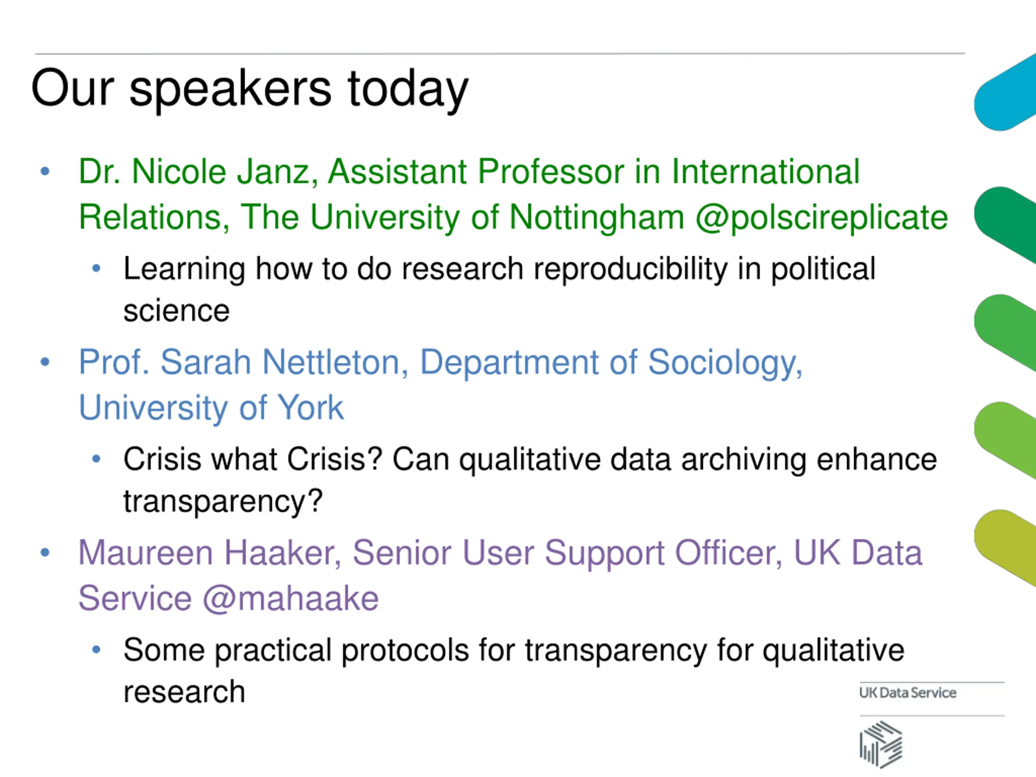The image size is (1036, 777).
Task: Click the 'Crisis what Crisis?' talk title
Action: click(x=253, y=459)
